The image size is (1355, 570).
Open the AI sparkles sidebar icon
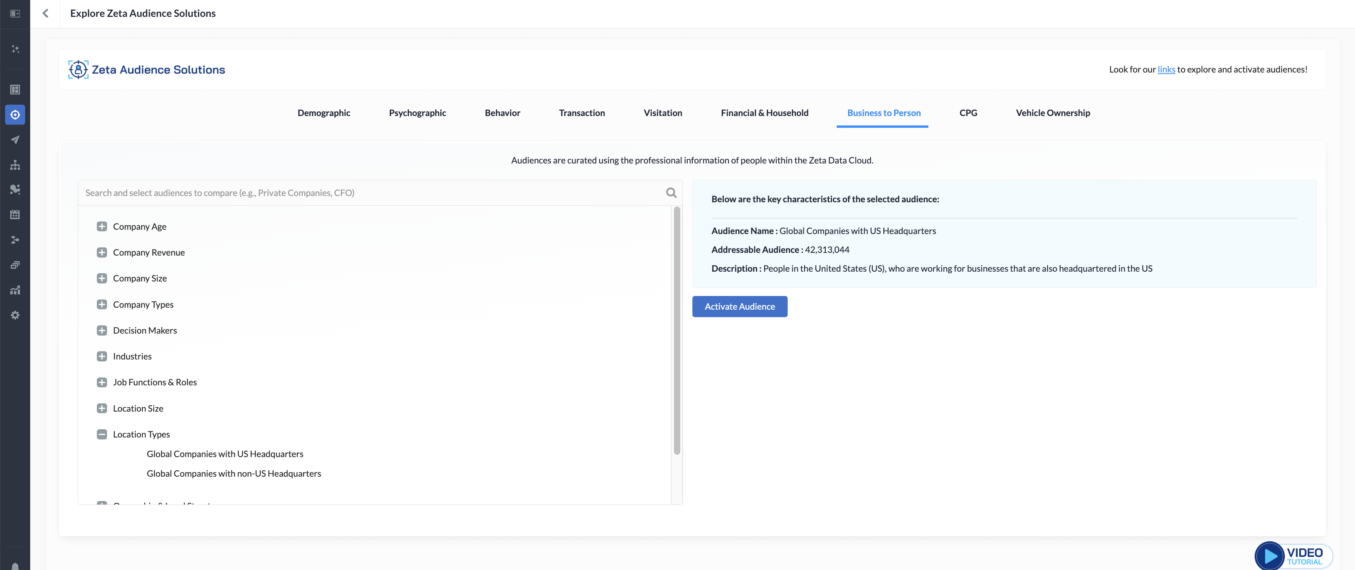(x=15, y=49)
